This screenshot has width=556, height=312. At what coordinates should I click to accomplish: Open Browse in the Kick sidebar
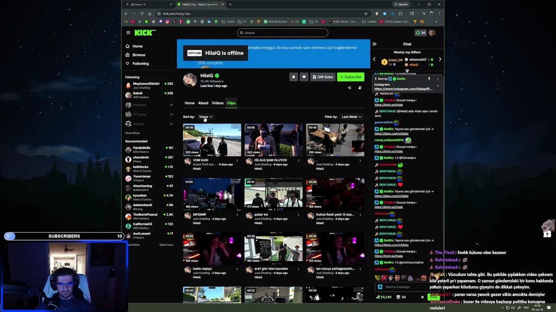(139, 55)
